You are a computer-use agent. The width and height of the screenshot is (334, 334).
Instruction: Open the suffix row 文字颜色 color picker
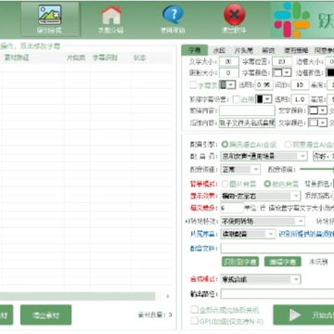tap(318, 122)
